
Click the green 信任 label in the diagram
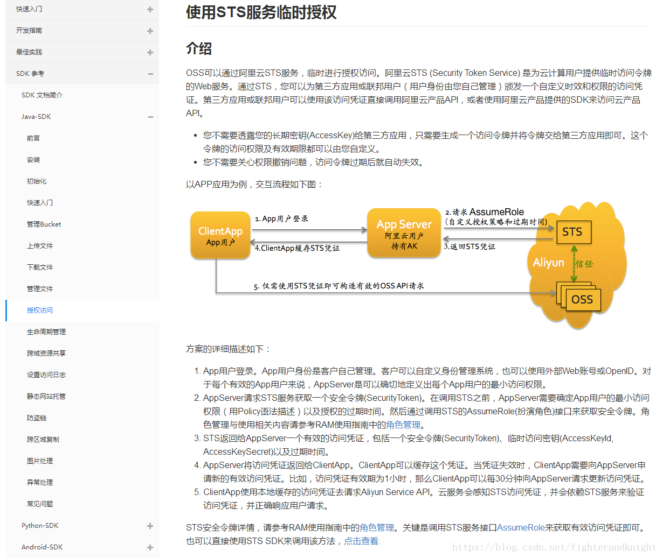pyautogui.click(x=584, y=264)
